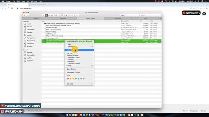Choose Show View Options
The image size is (209, 117).
click(x=79, y=72)
